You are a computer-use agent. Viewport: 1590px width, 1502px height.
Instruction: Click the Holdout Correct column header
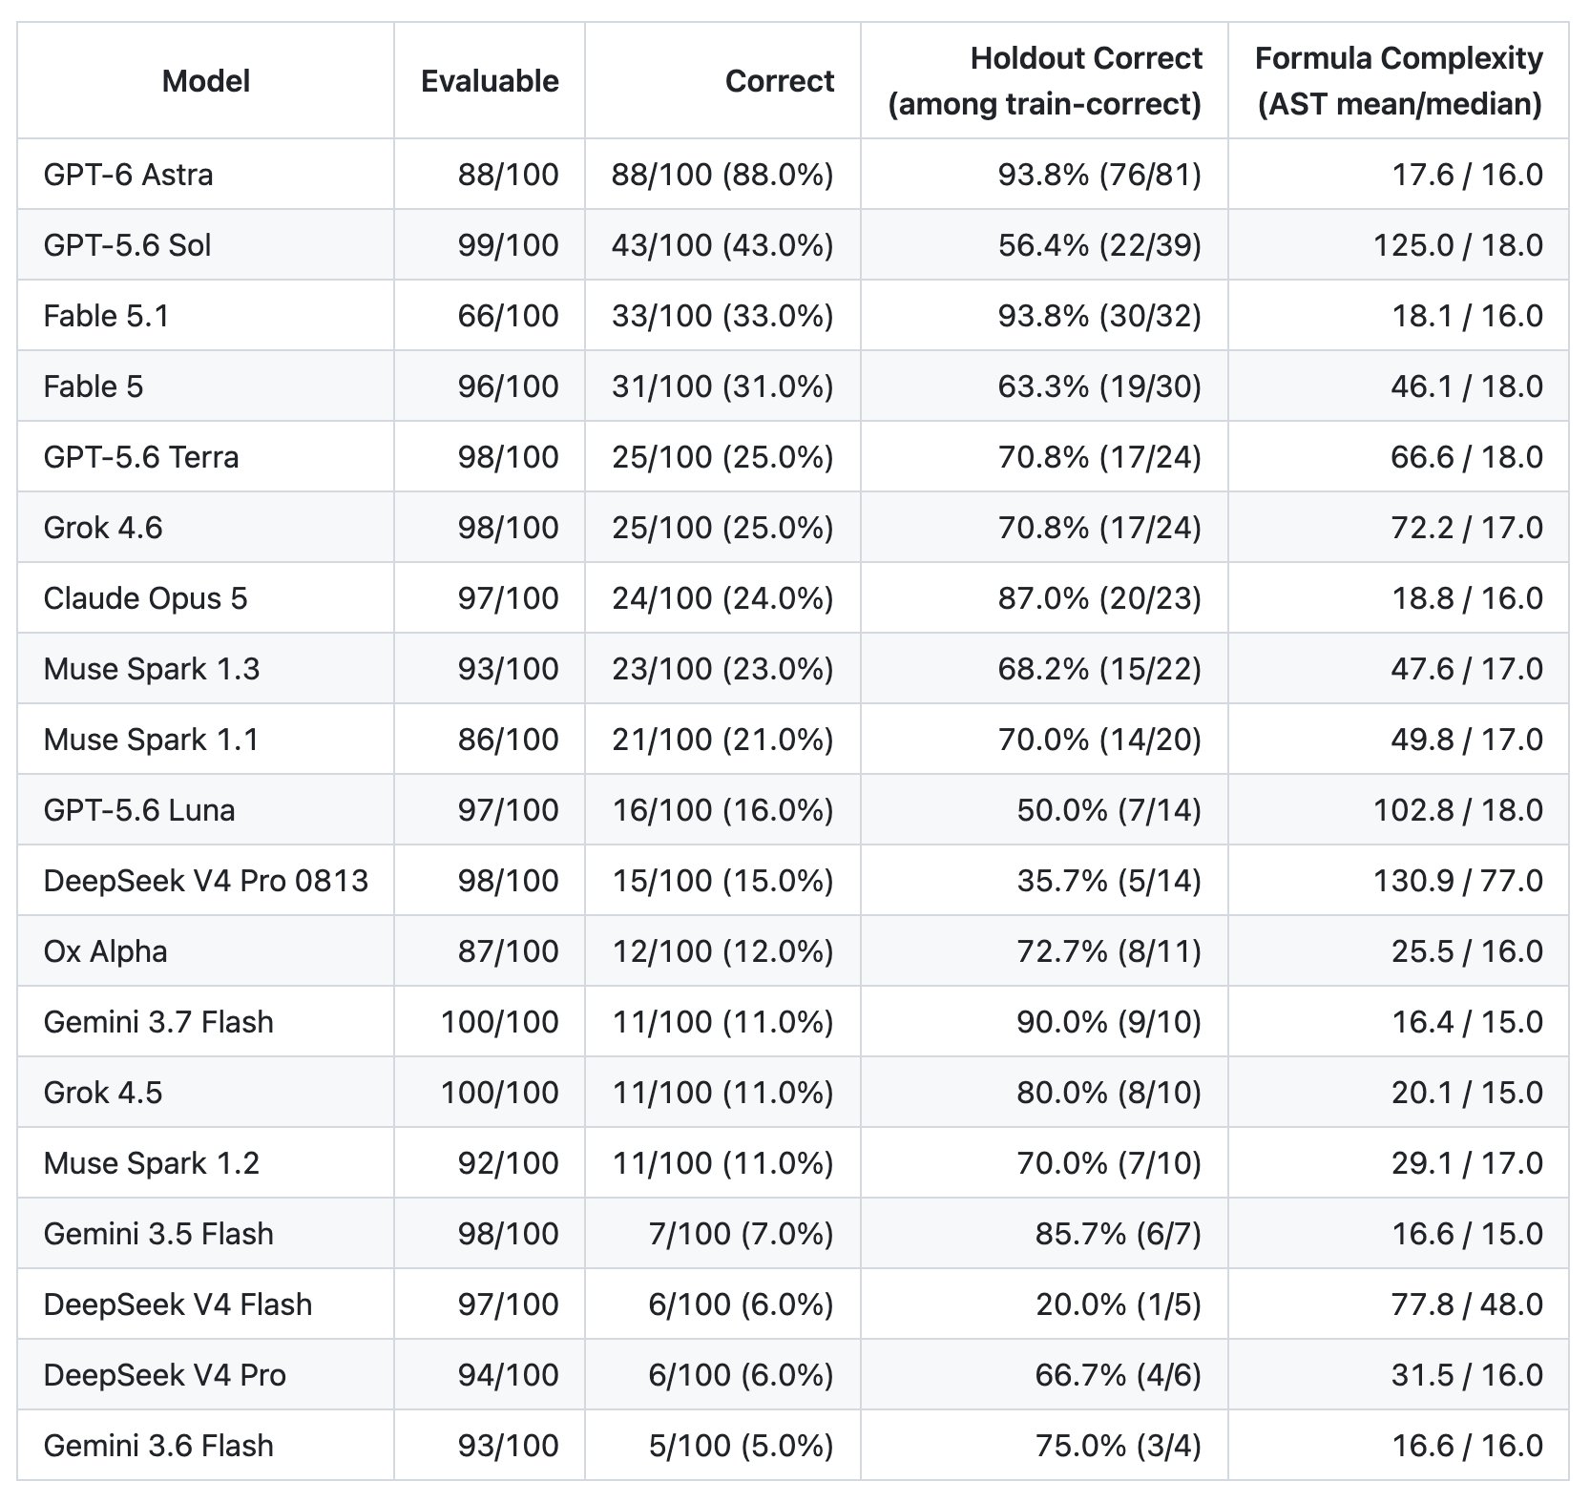(x=1045, y=81)
